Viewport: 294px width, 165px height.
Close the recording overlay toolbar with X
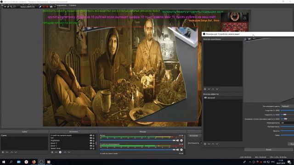click(55, 7)
